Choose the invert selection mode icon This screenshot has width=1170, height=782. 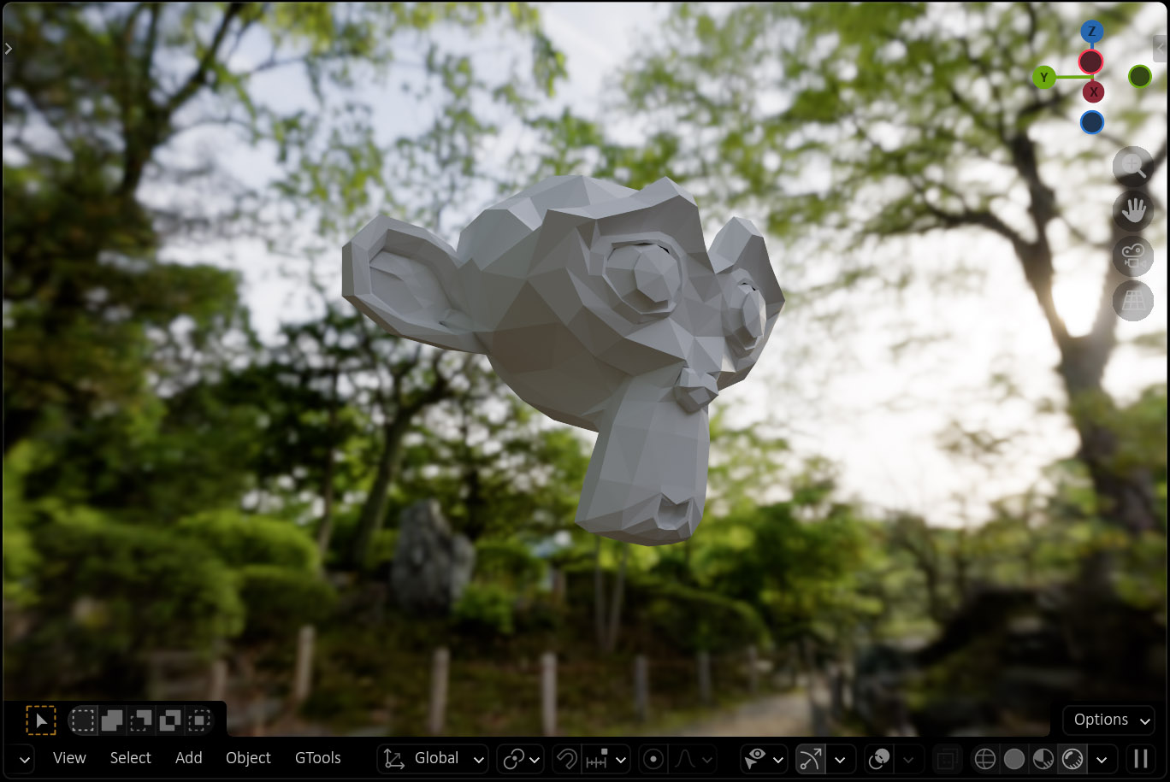170,720
